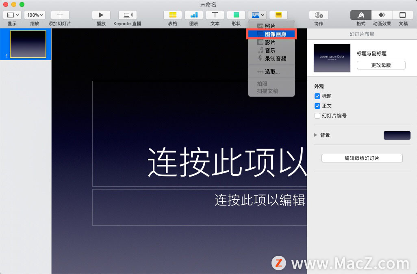This screenshot has width=417, height=274.
Task: Open the 背景 color swatch
Action: pos(397,136)
